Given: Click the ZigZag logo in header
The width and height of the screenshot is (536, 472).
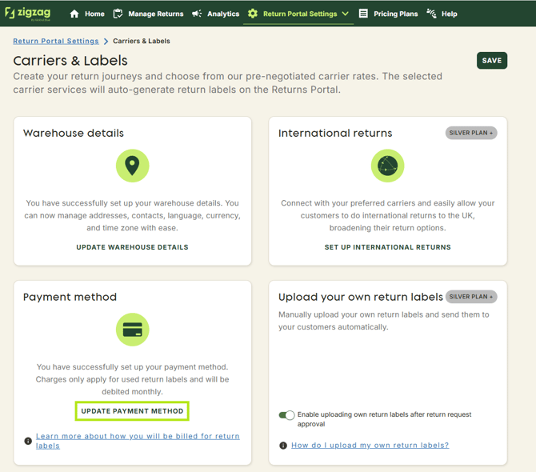Looking at the screenshot, I should [29, 13].
